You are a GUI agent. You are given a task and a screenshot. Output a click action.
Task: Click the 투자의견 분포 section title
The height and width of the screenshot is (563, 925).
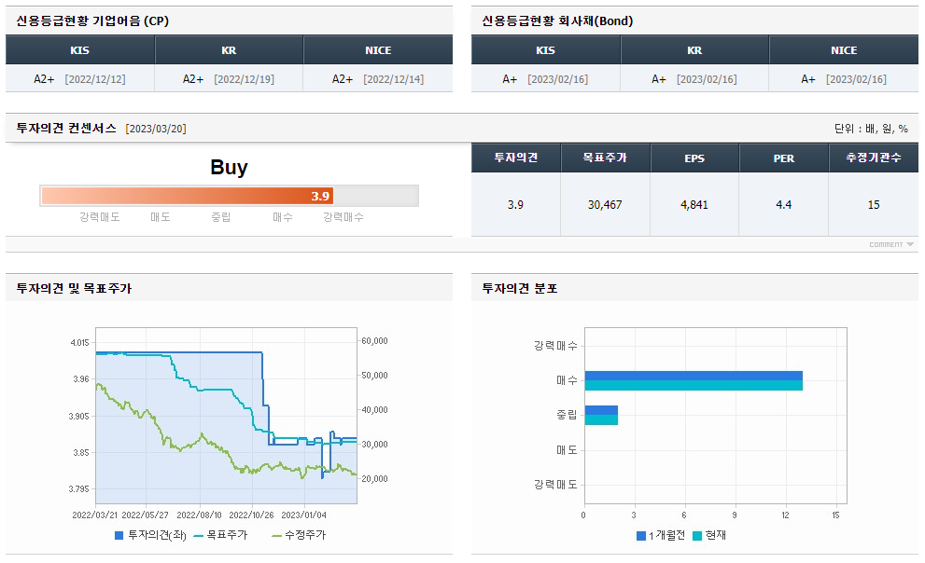(520, 288)
